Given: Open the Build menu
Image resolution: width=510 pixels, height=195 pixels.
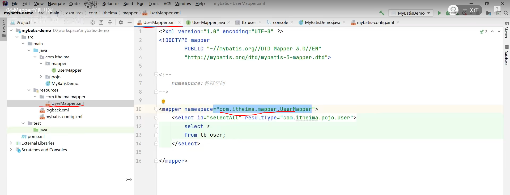Looking at the screenshot, I should (128, 3).
